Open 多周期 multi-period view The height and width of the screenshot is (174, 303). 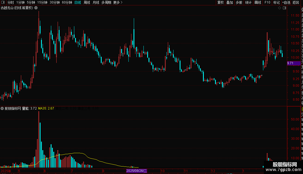106,2
